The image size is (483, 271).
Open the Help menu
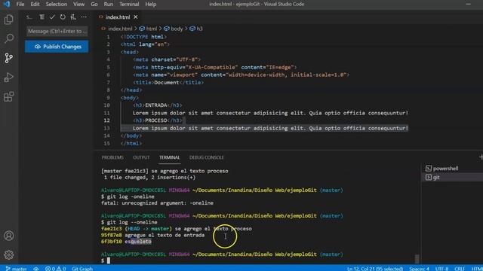pyautogui.click(x=151, y=4)
